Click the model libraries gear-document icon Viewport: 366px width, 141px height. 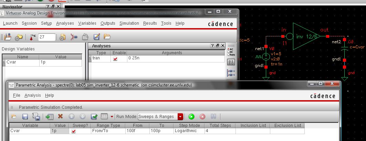tap(62, 37)
